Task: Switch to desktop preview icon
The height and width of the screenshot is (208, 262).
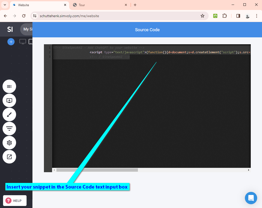Action: (23, 41)
